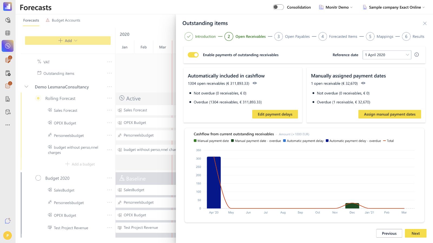Open the dashboard chart icon in sidebar
Image resolution: width=433 pixels, height=243 pixels.
[8, 20]
